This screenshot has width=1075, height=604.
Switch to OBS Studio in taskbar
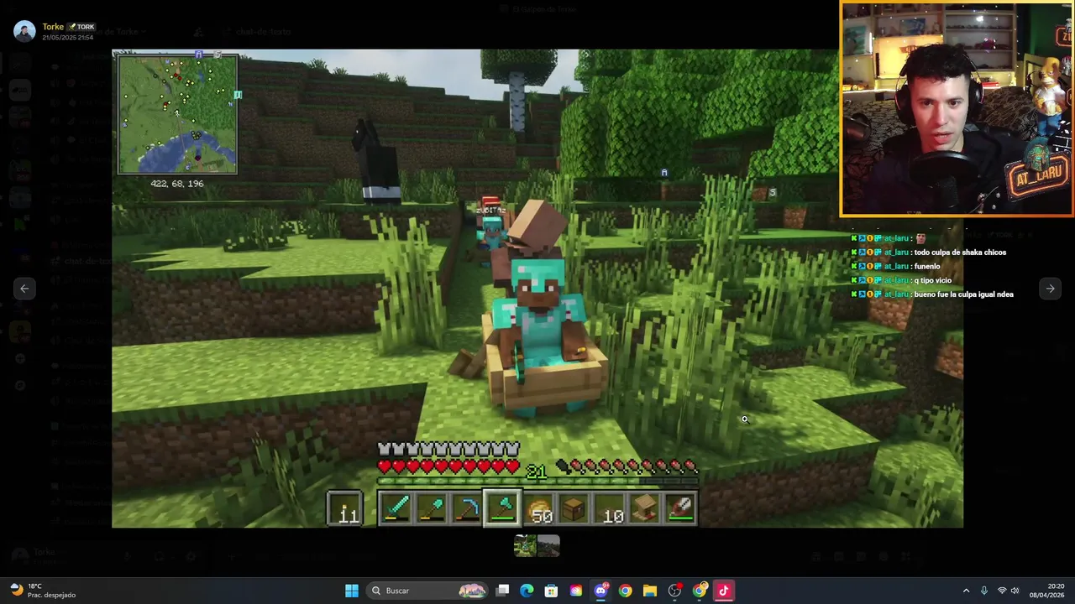(674, 591)
